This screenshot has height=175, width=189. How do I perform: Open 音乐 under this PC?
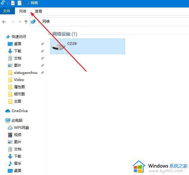coord(18,163)
